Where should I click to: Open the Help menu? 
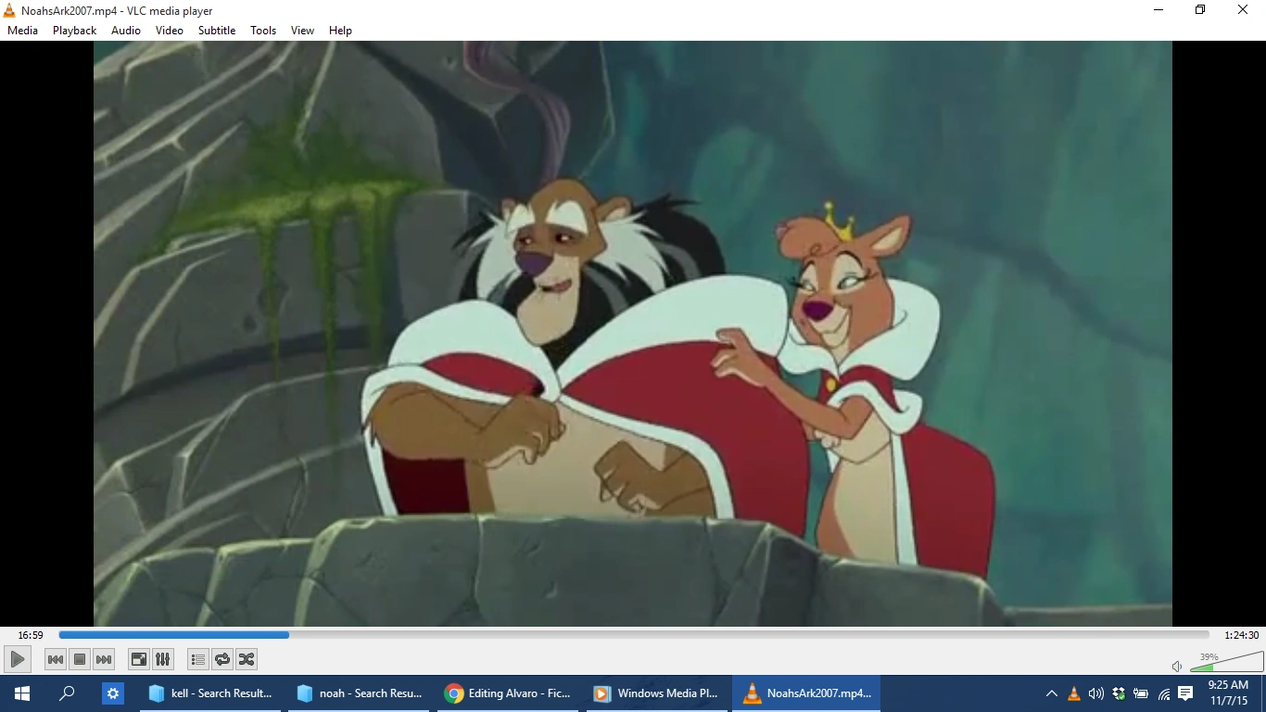coord(340,31)
